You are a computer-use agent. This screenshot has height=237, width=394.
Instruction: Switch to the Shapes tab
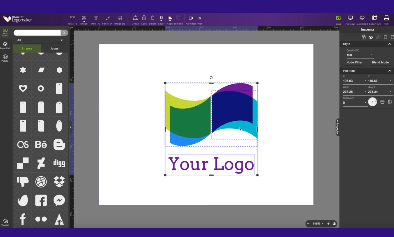point(27,48)
